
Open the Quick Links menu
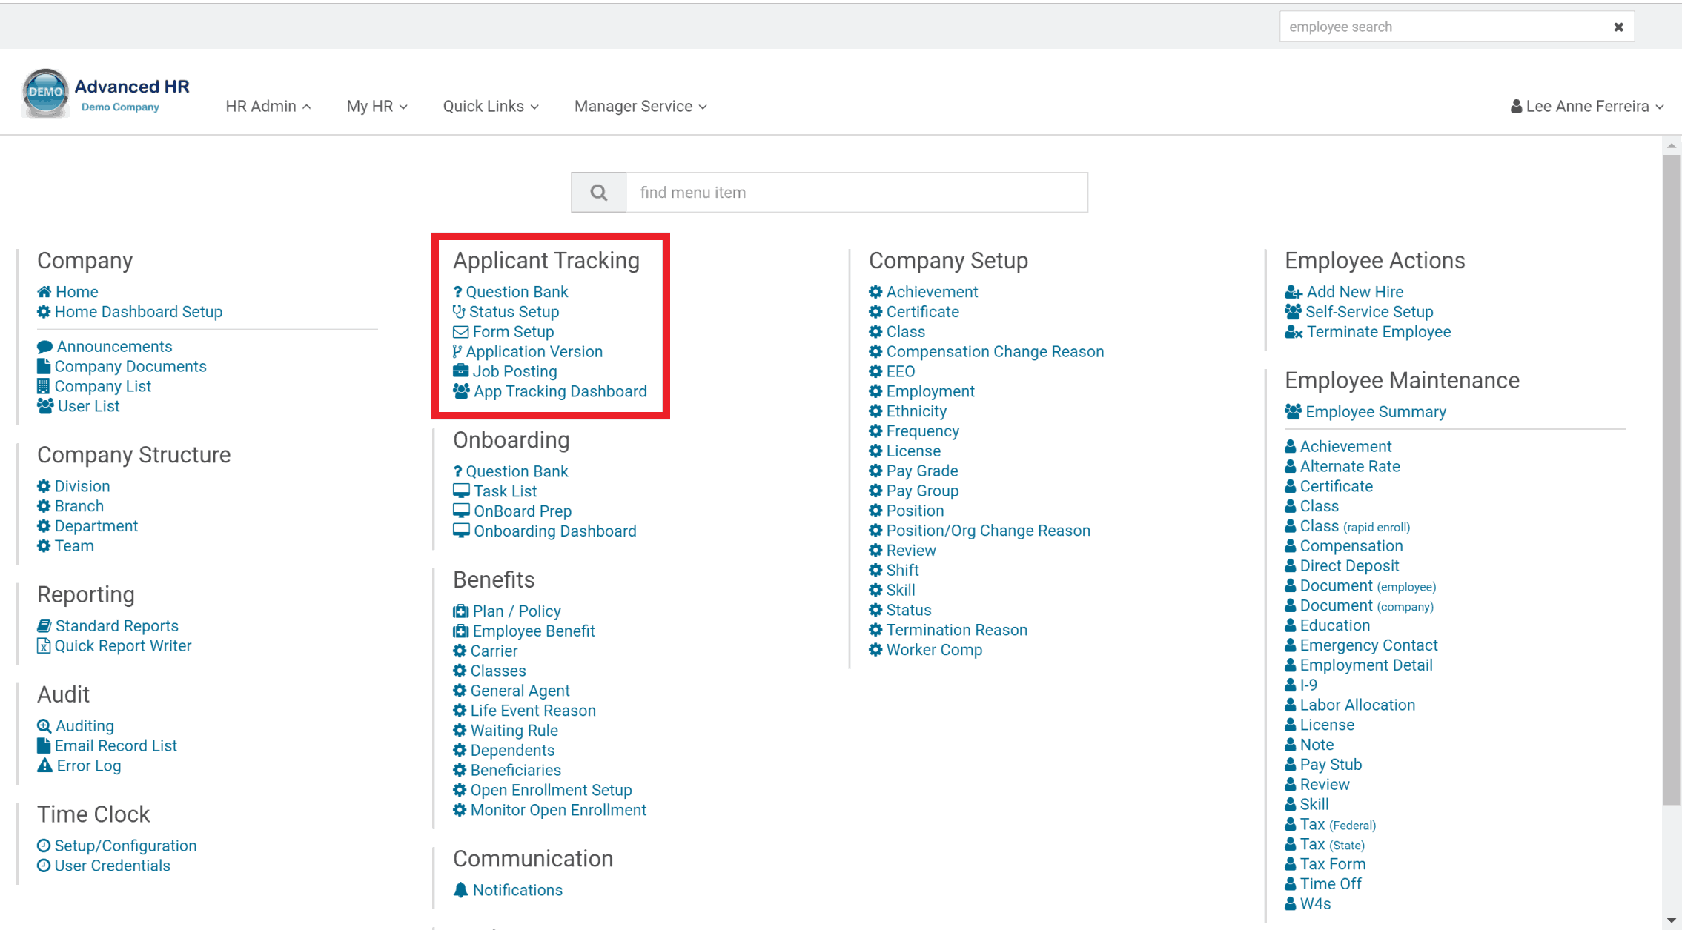point(491,105)
